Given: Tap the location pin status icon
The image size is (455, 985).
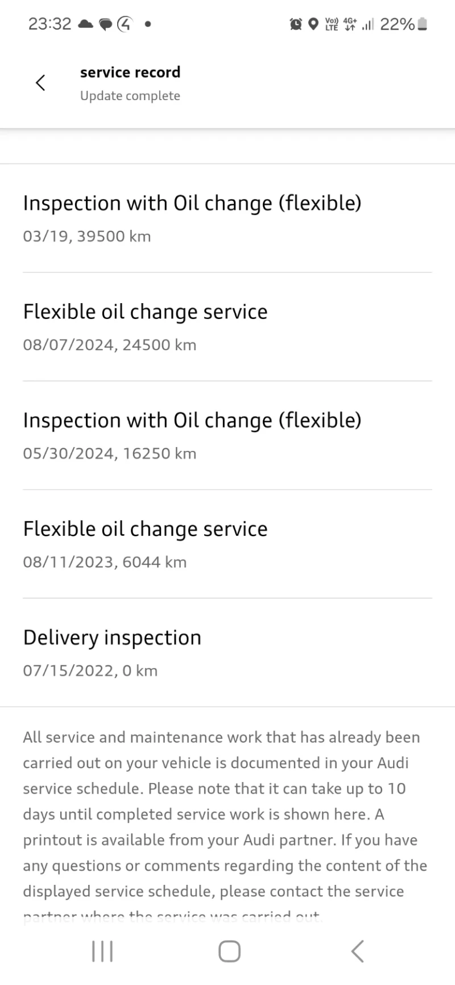Looking at the screenshot, I should pos(313,24).
